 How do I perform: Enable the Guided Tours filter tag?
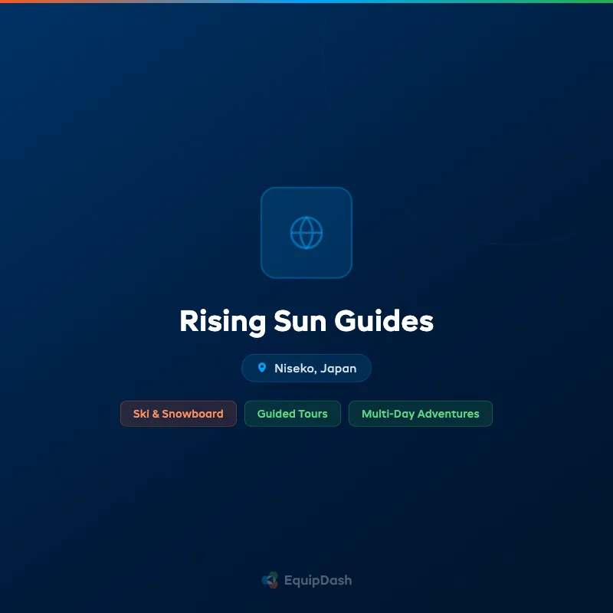[x=292, y=414]
